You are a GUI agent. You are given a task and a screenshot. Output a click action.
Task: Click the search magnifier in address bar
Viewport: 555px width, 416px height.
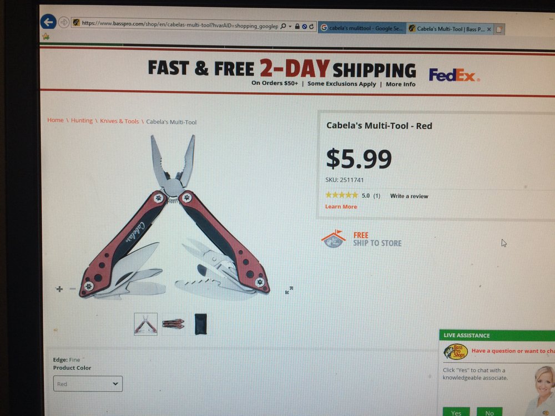[283, 26]
